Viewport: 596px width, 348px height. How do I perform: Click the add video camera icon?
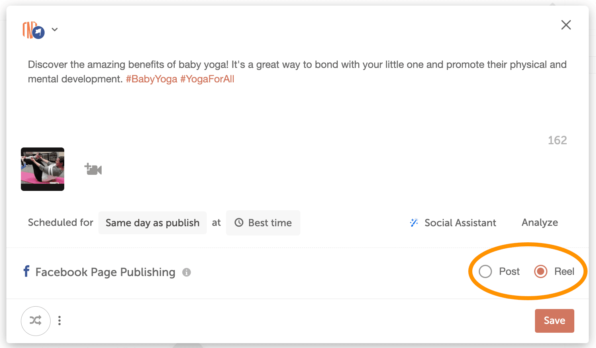(x=93, y=169)
